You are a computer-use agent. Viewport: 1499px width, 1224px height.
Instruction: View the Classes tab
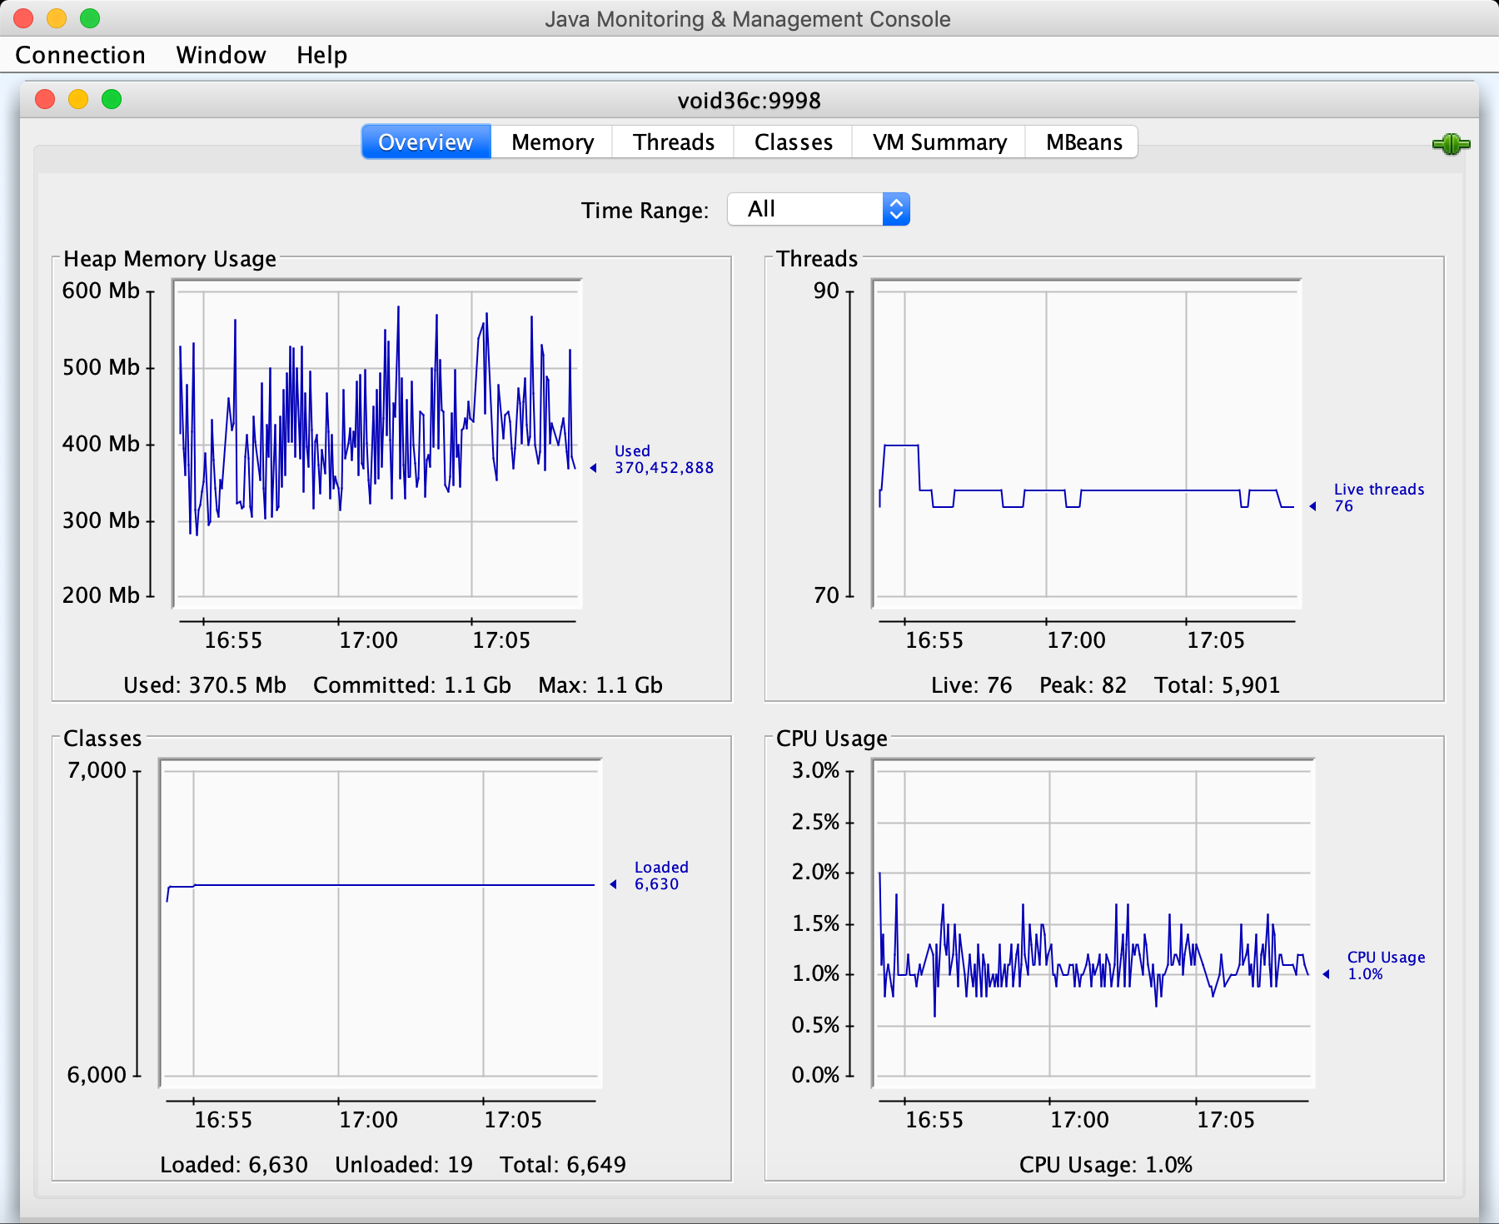pos(792,142)
